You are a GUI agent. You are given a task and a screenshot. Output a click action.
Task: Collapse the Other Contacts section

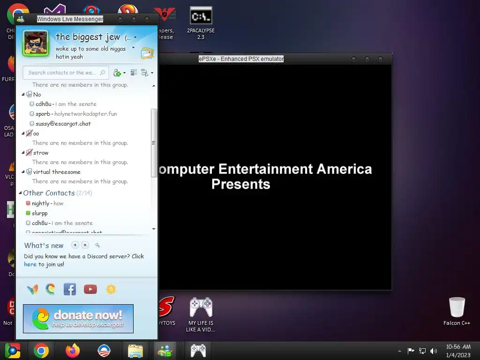coord(20,193)
